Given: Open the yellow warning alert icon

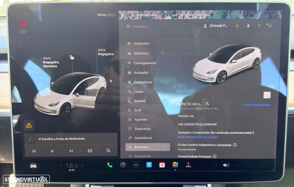Looking at the screenshot, I should [x=29, y=125].
